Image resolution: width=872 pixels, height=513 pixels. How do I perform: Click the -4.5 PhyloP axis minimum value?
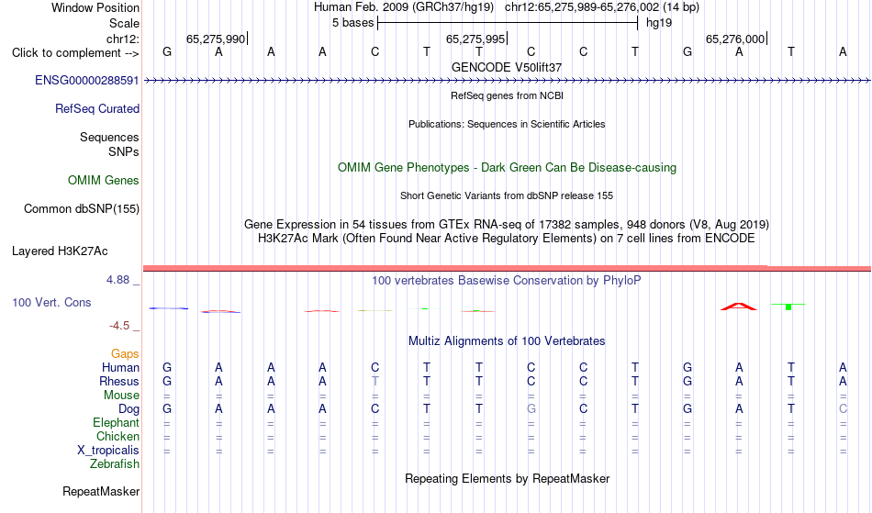[x=119, y=326]
